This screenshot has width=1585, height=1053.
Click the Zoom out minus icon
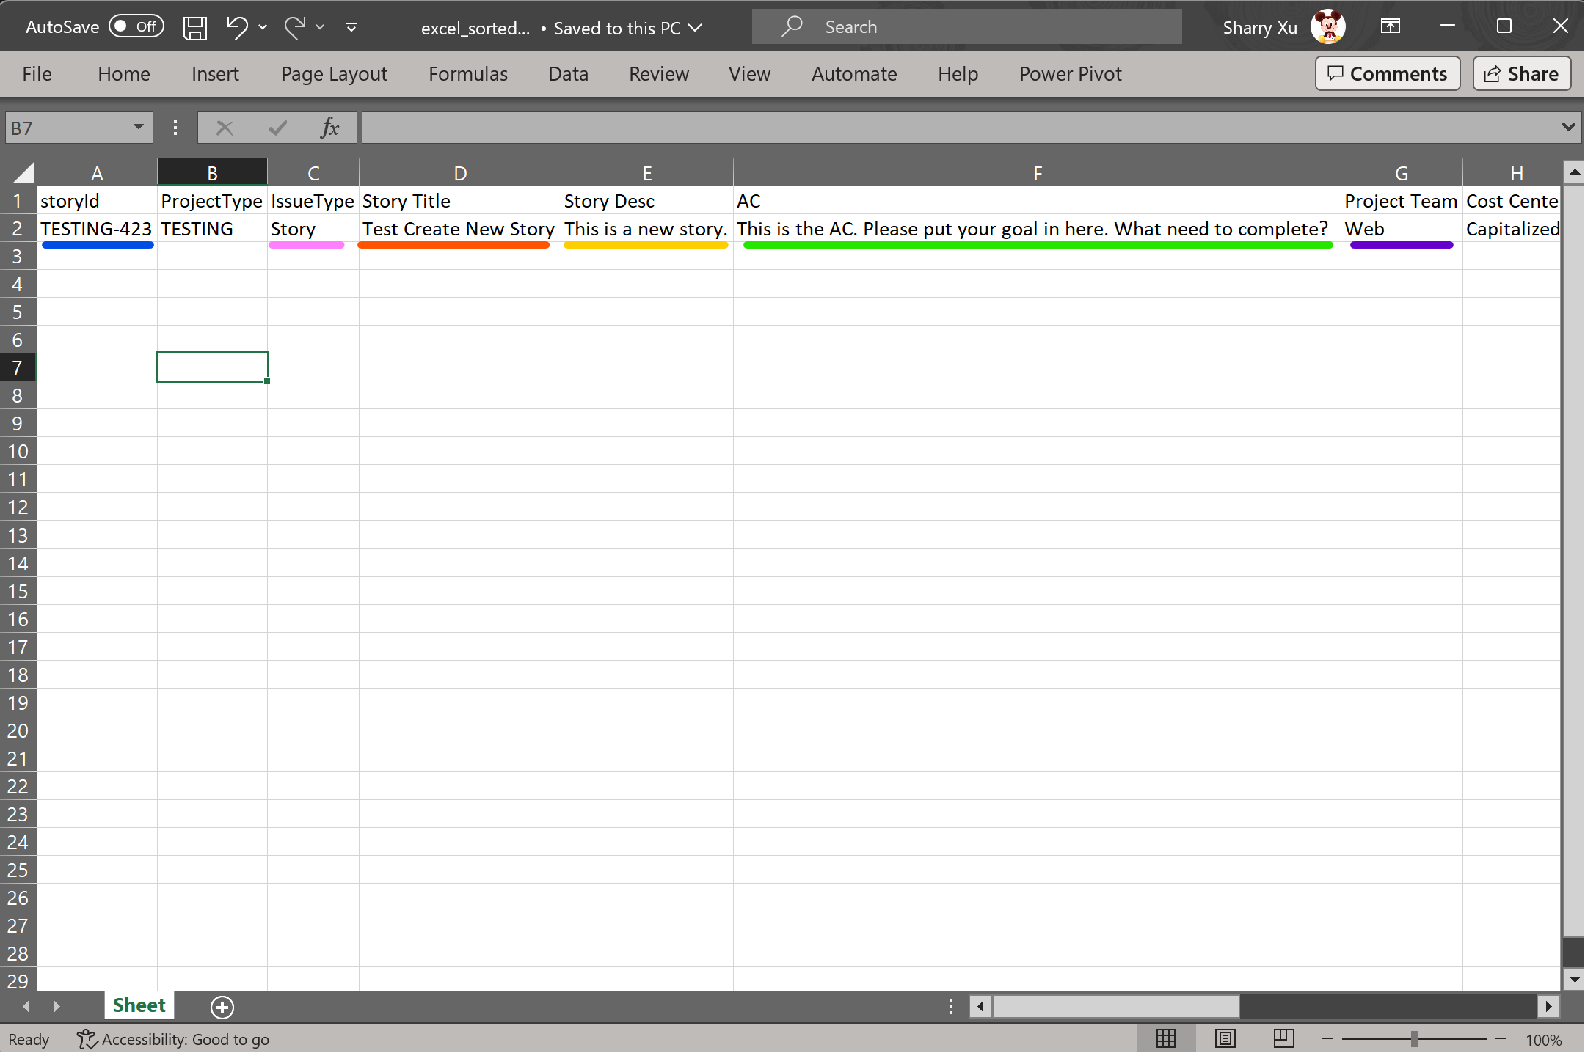pyautogui.click(x=1327, y=1039)
